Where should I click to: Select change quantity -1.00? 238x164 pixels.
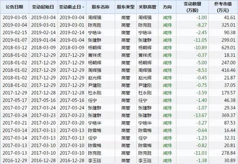[x=201, y=17]
